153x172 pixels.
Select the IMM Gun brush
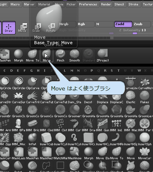103,125
